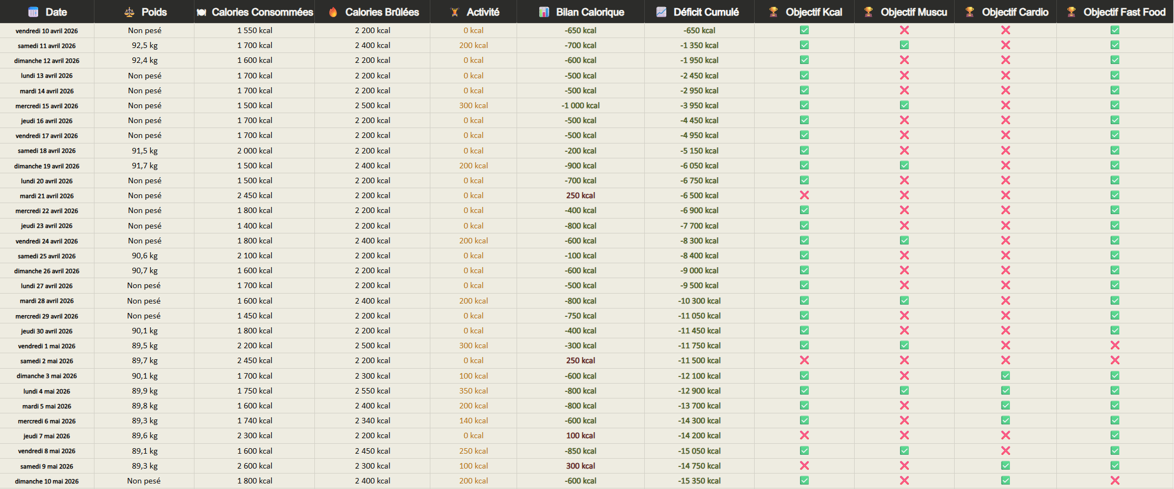Select the 100 kcal Bilan Calorique cell
The width and height of the screenshot is (1174, 489).
(581, 435)
